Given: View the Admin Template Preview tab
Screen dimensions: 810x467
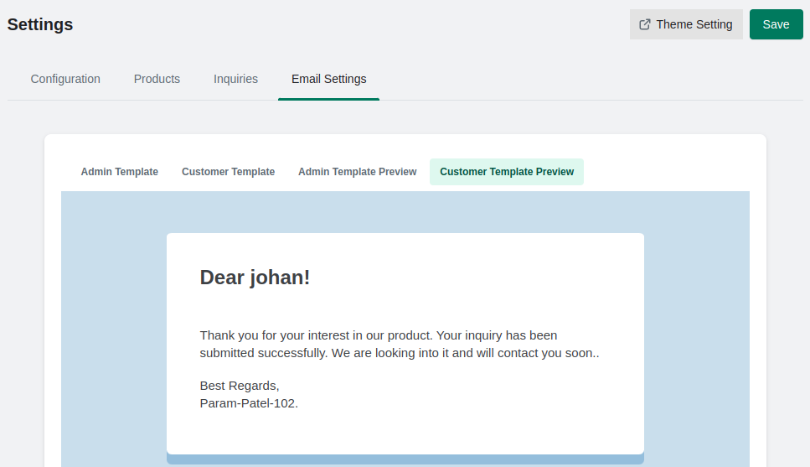Looking at the screenshot, I should [x=357, y=172].
